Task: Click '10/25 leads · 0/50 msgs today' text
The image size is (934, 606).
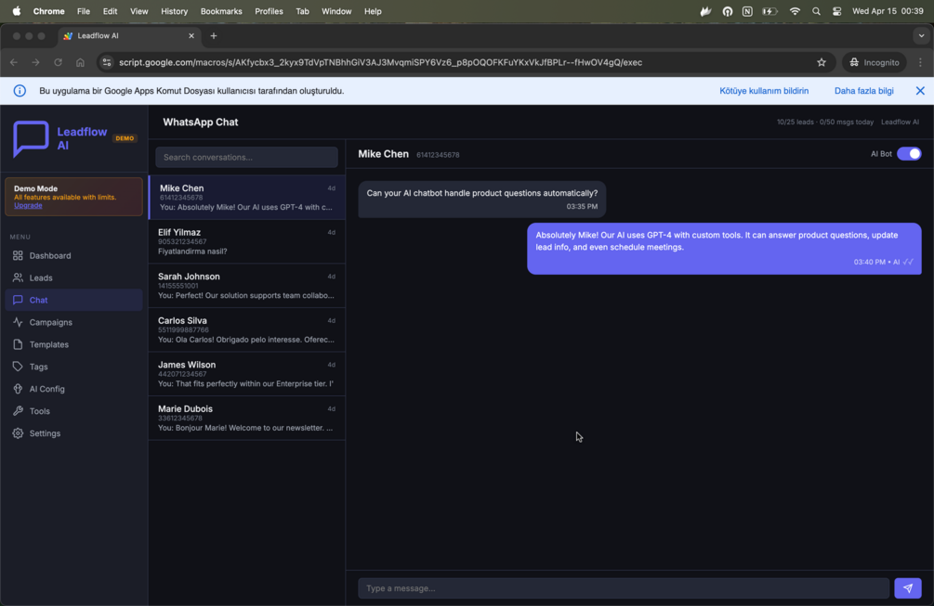Action: 825,122
